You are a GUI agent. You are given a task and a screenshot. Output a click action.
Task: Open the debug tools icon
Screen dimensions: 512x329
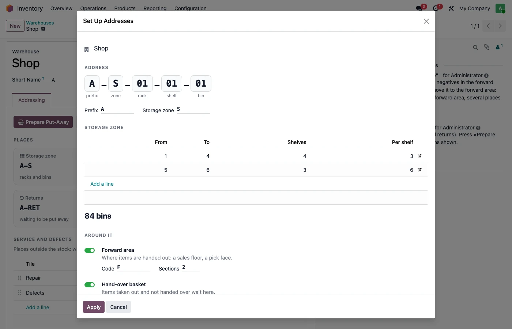pyautogui.click(x=451, y=8)
